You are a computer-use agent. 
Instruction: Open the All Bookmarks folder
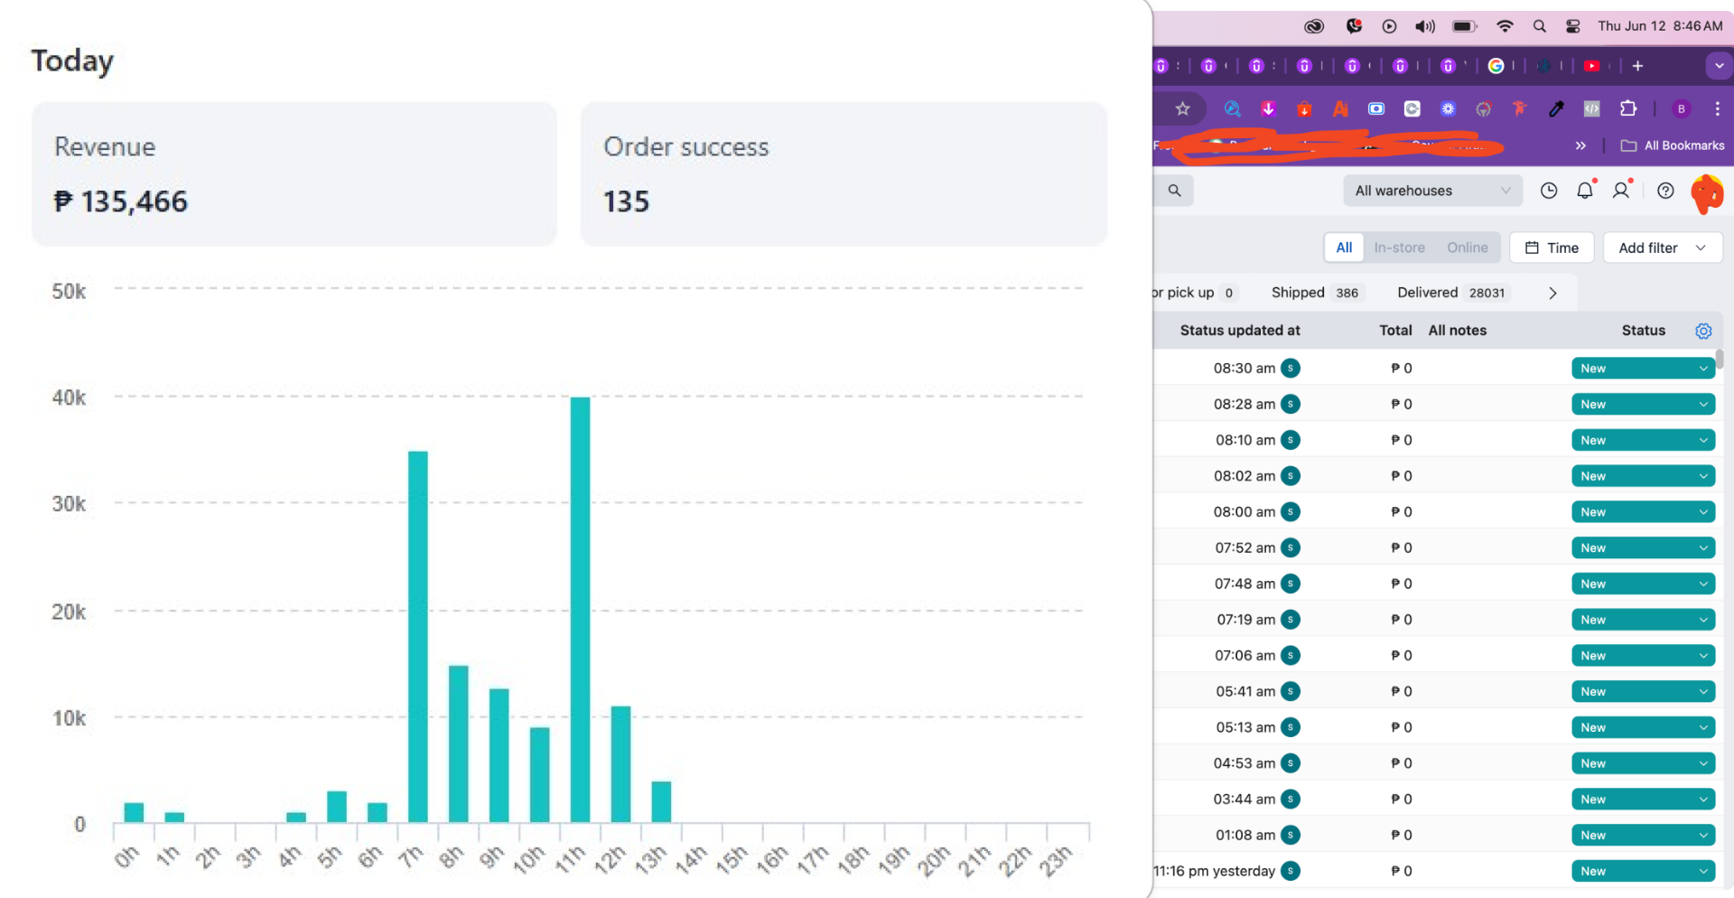[x=1672, y=145]
